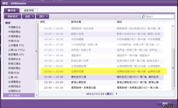Select channel 中視數位台

tap(14, 27)
